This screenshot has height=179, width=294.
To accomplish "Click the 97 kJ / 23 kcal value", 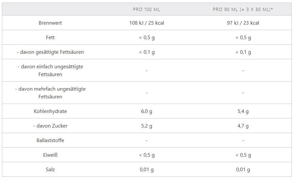I will coord(243,23).
